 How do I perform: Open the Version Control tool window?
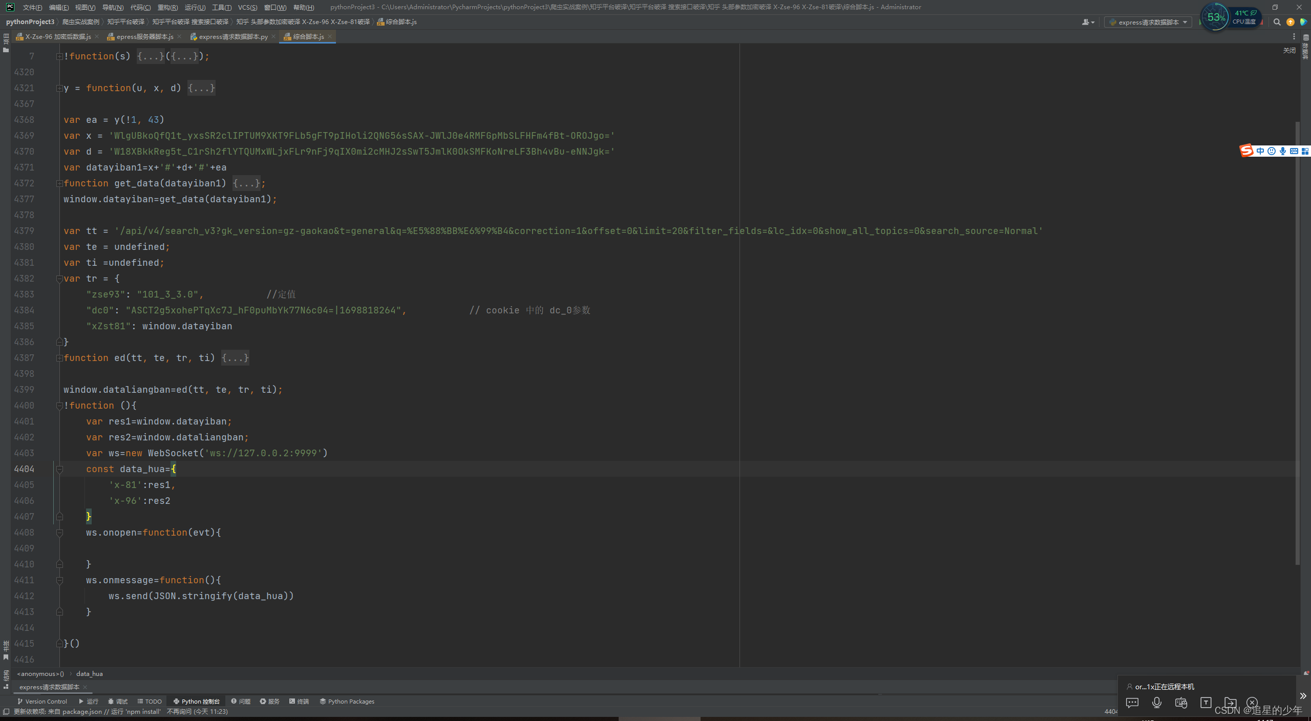click(42, 702)
